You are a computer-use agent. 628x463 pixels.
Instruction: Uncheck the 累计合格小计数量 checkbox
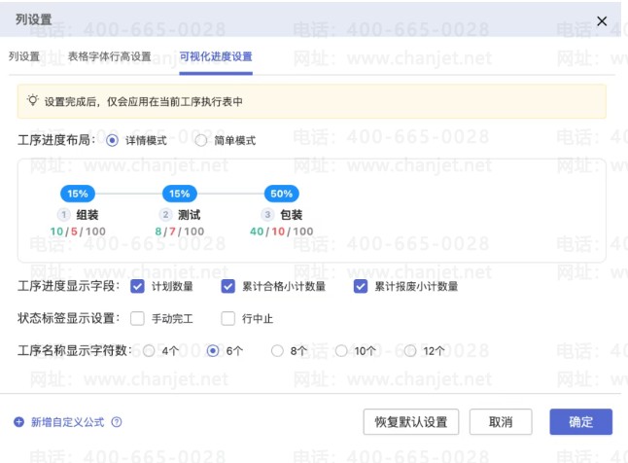click(x=227, y=286)
